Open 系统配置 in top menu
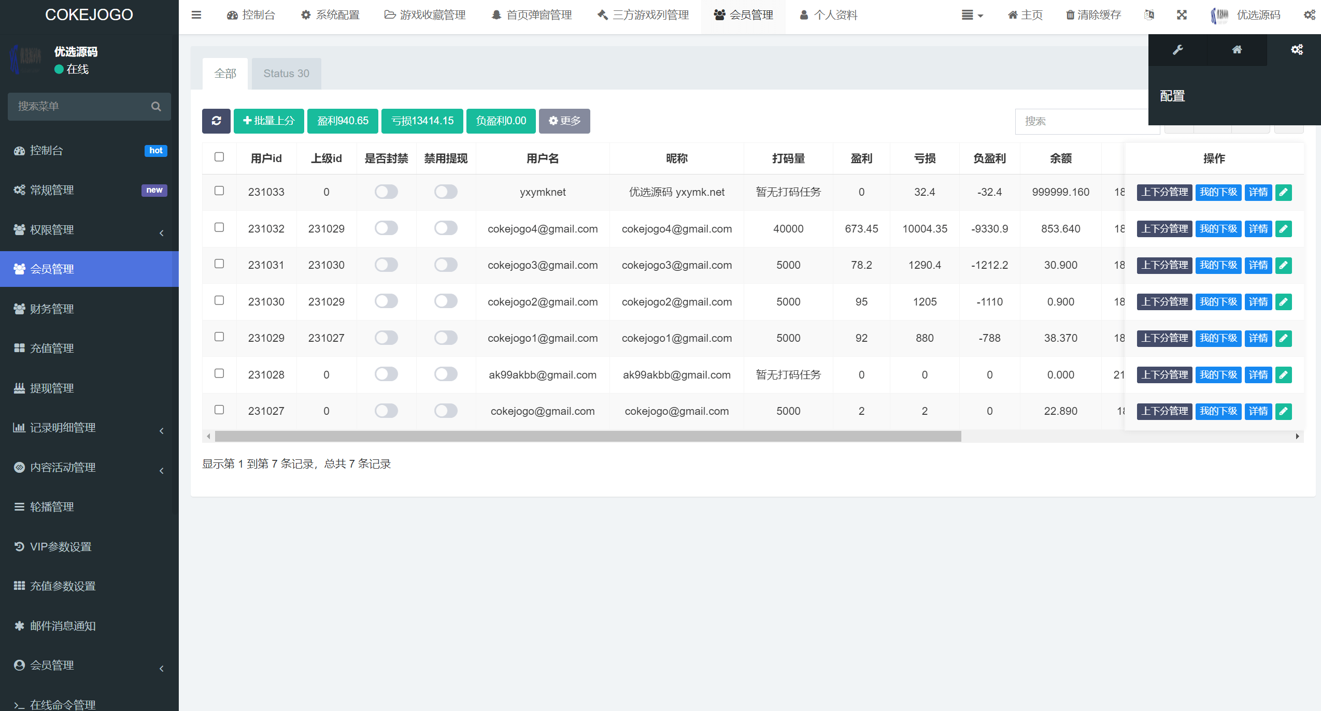 (331, 15)
